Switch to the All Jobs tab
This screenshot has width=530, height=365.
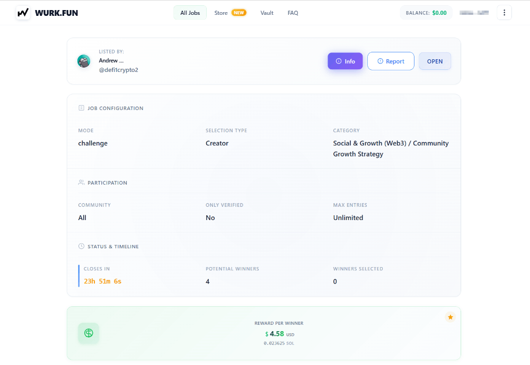[190, 13]
